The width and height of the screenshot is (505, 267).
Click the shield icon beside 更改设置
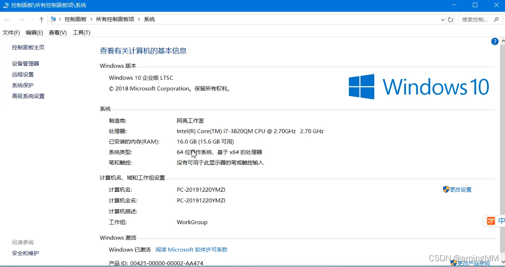click(446, 189)
